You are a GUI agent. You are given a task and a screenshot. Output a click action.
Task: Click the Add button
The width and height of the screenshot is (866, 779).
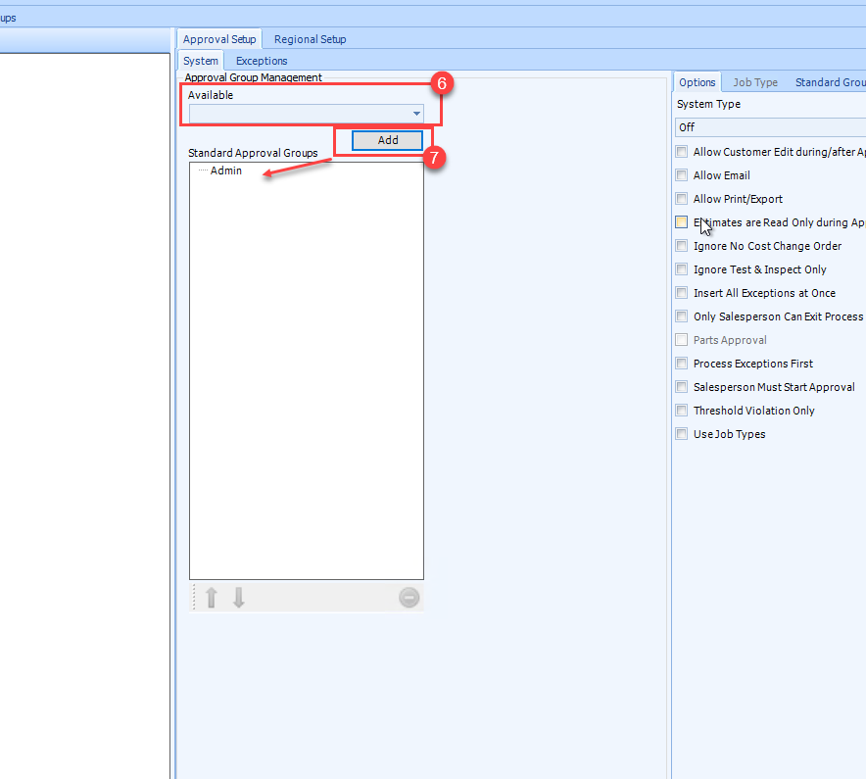[x=388, y=140]
